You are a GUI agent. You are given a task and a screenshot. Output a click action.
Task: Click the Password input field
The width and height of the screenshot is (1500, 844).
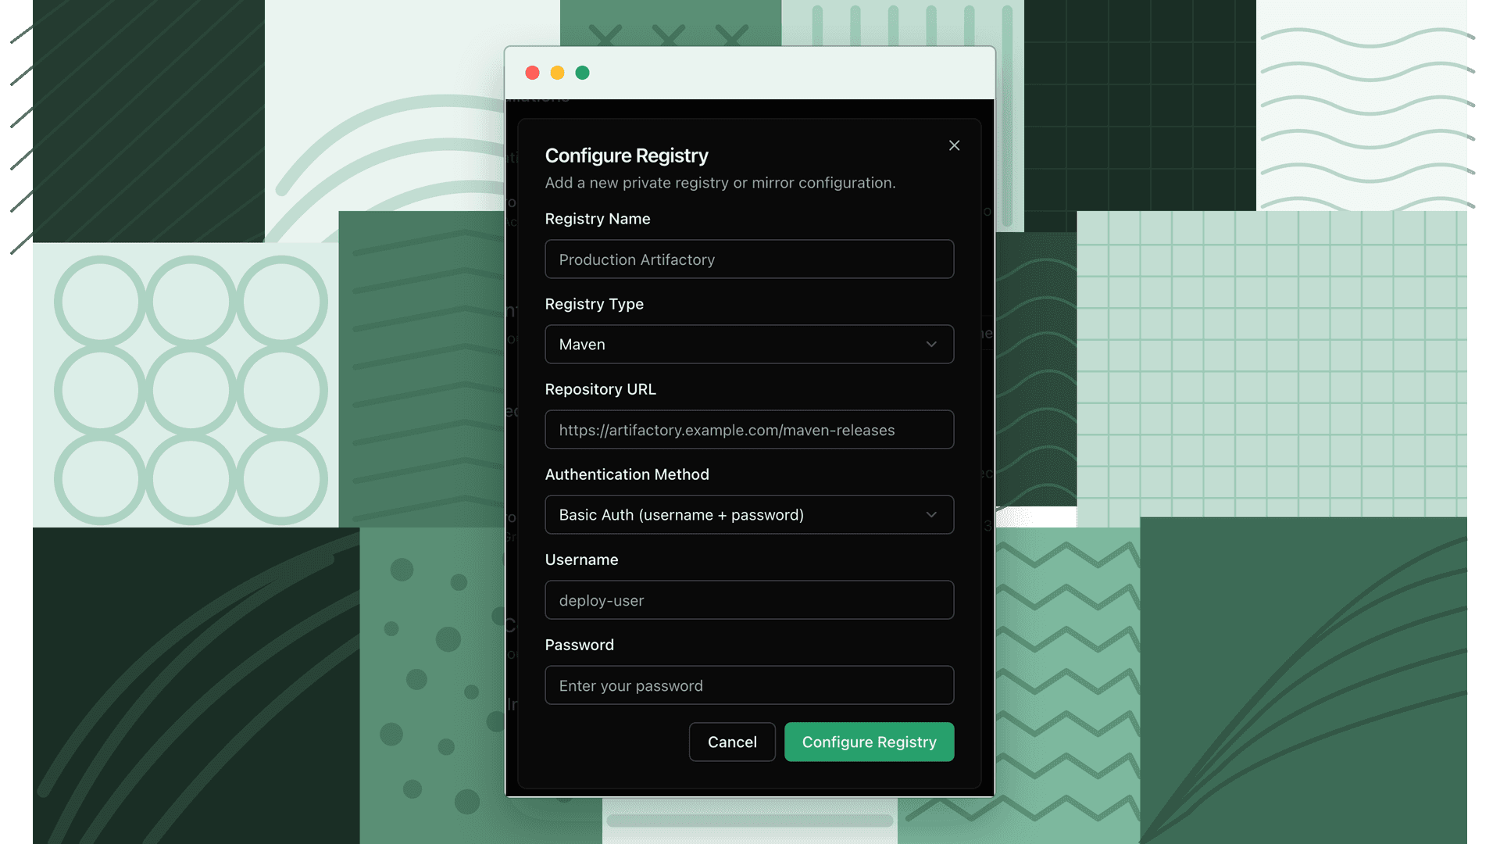tap(749, 685)
